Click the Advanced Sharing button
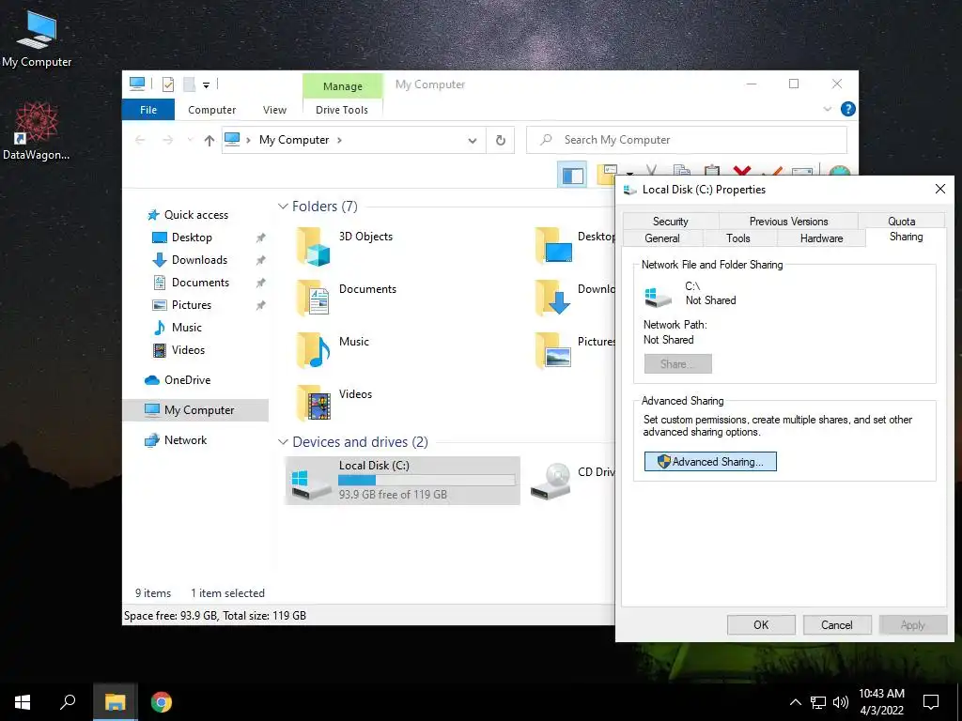 coord(710,462)
